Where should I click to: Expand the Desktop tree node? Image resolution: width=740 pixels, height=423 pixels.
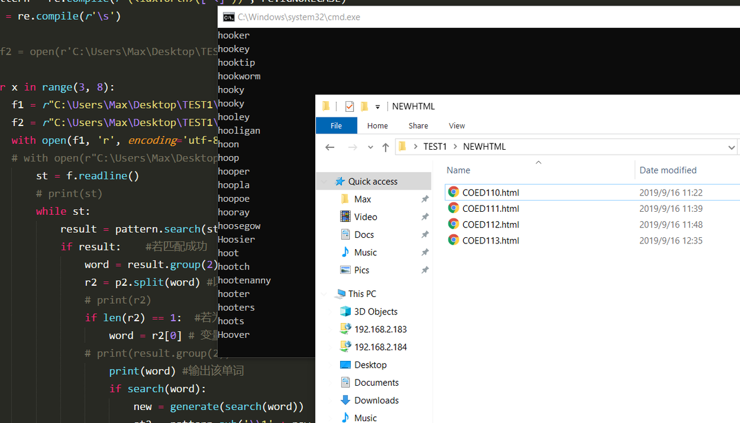pos(331,365)
